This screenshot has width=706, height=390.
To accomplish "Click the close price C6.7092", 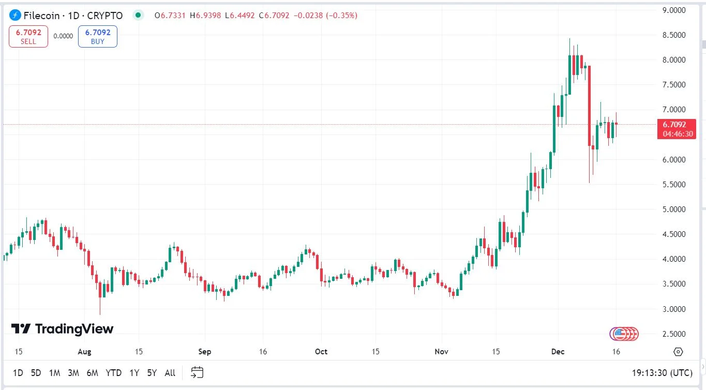I will pyautogui.click(x=274, y=16).
